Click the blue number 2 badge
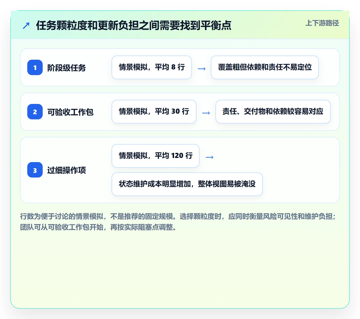The image size is (360, 319). 35,112
